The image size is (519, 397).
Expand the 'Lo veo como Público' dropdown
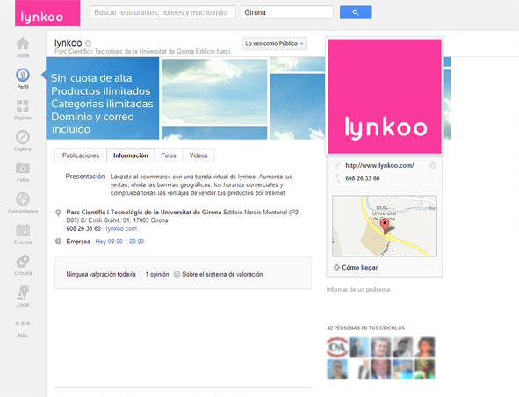pos(274,43)
